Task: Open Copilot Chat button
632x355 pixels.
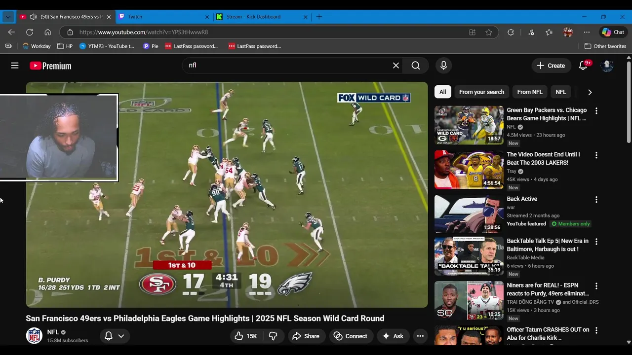Action: point(613,32)
